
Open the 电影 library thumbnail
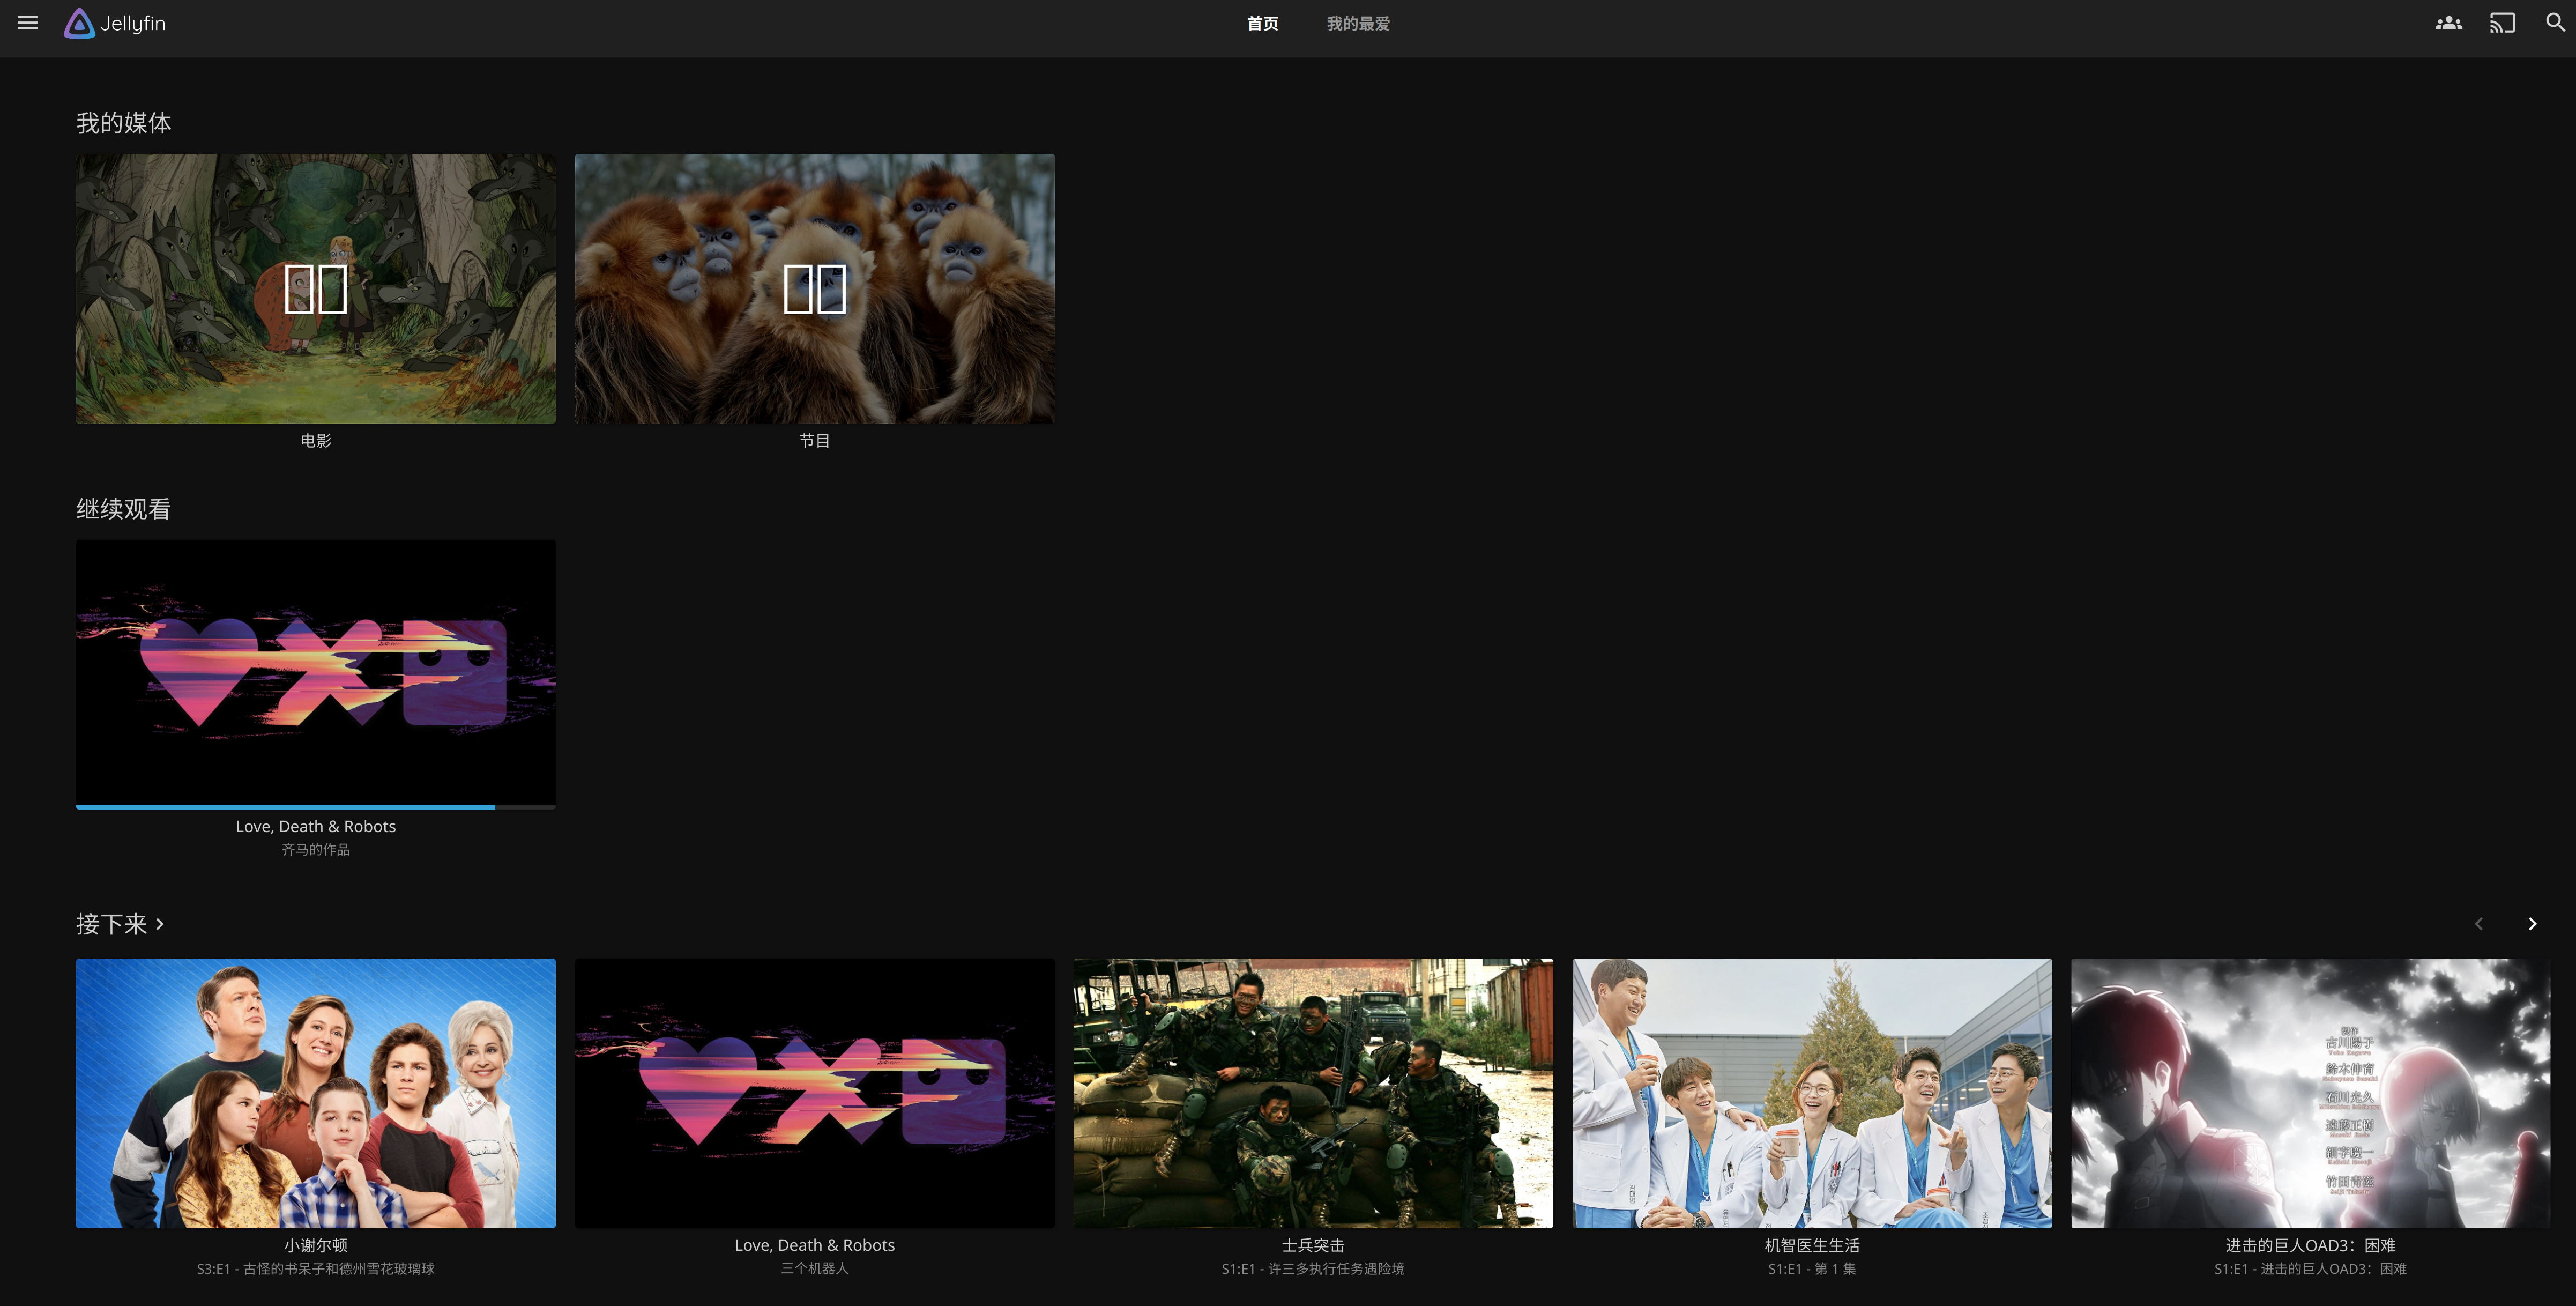click(x=315, y=288)
